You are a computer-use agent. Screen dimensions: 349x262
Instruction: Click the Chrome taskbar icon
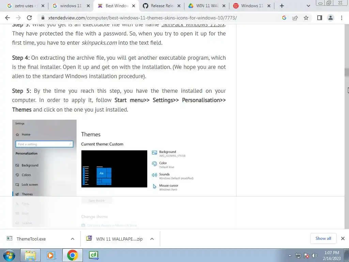click(72, 255)
